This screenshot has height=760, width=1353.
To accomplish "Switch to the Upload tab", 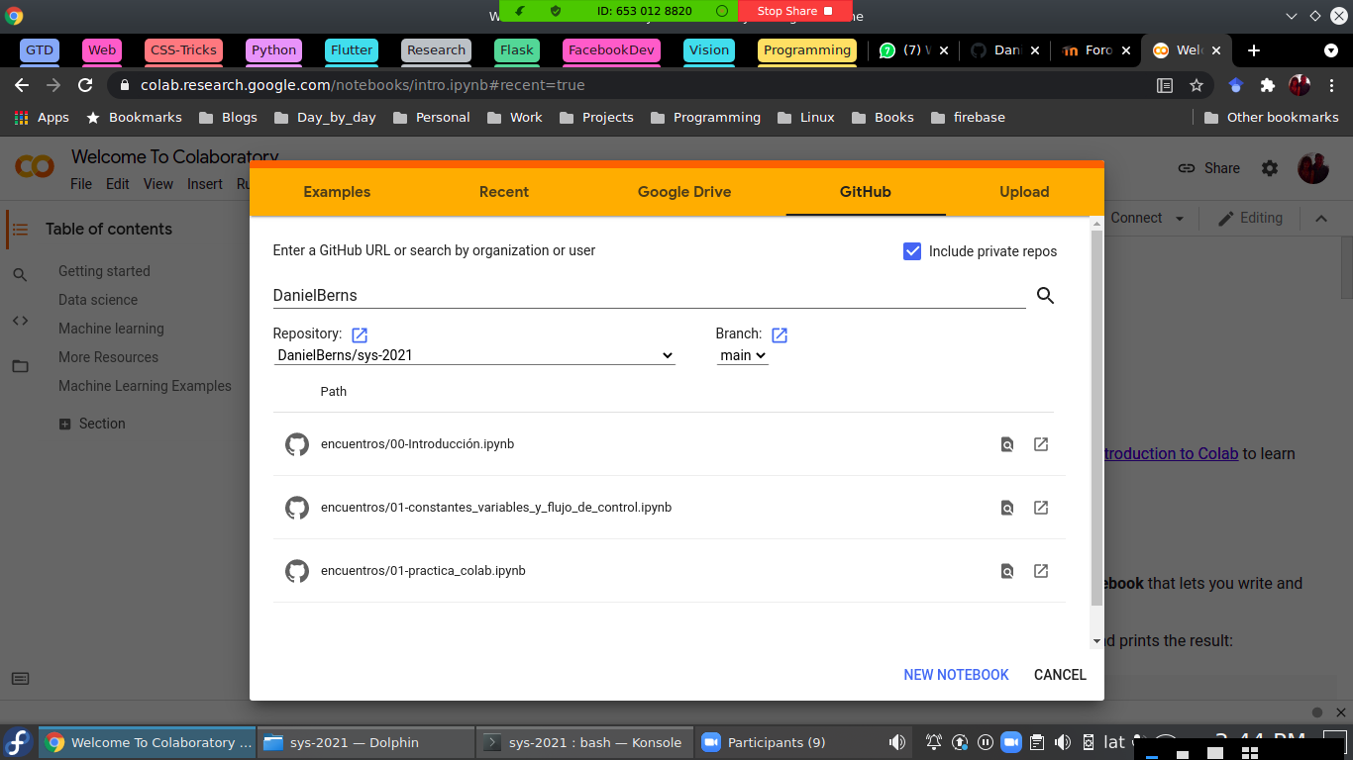I will [x=1024, y=192].
